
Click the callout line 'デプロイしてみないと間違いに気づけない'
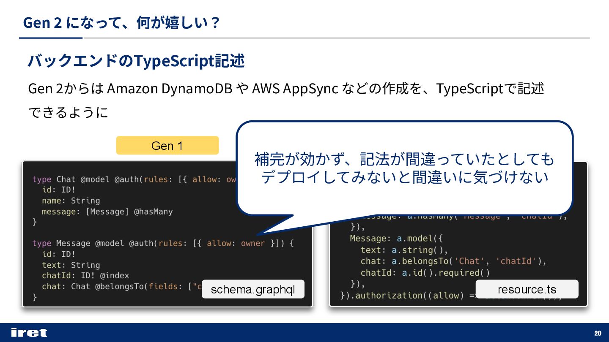point(404,177)
